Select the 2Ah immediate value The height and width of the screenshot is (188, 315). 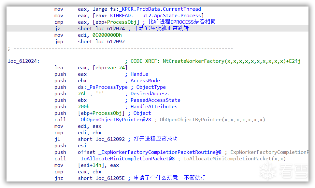click(82, 94)
